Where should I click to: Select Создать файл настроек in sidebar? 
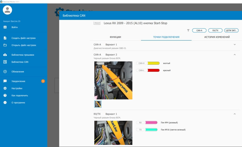pos(24,38)
